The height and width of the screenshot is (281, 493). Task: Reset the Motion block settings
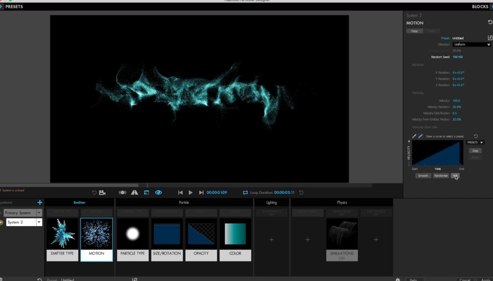pos(490,23)
